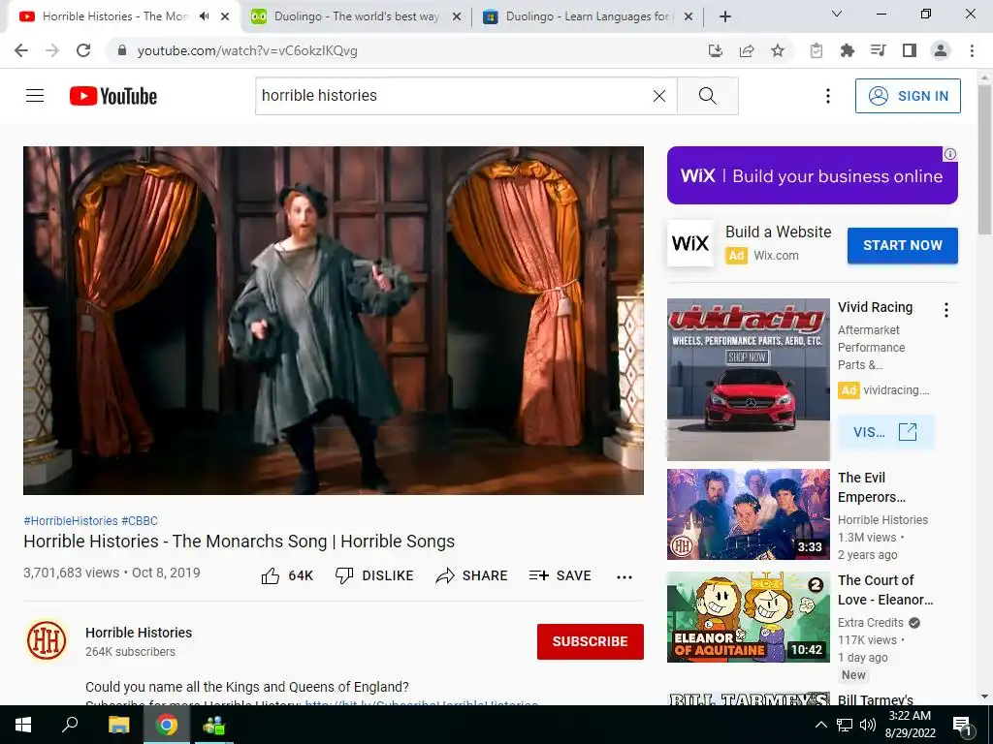Like the video with thumbs up
This screenshot has height=744, width=993.
(287, 575)
